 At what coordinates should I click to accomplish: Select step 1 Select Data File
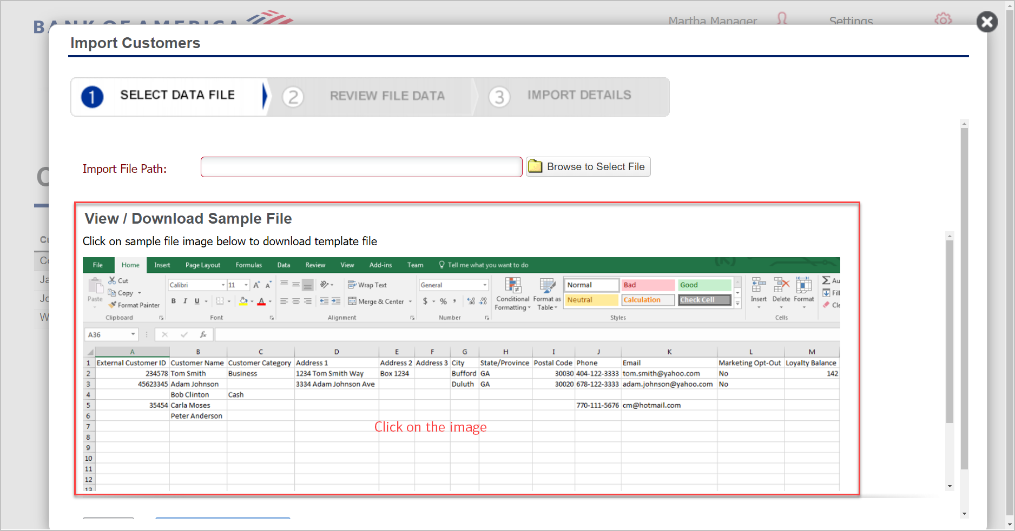point(169,96)
